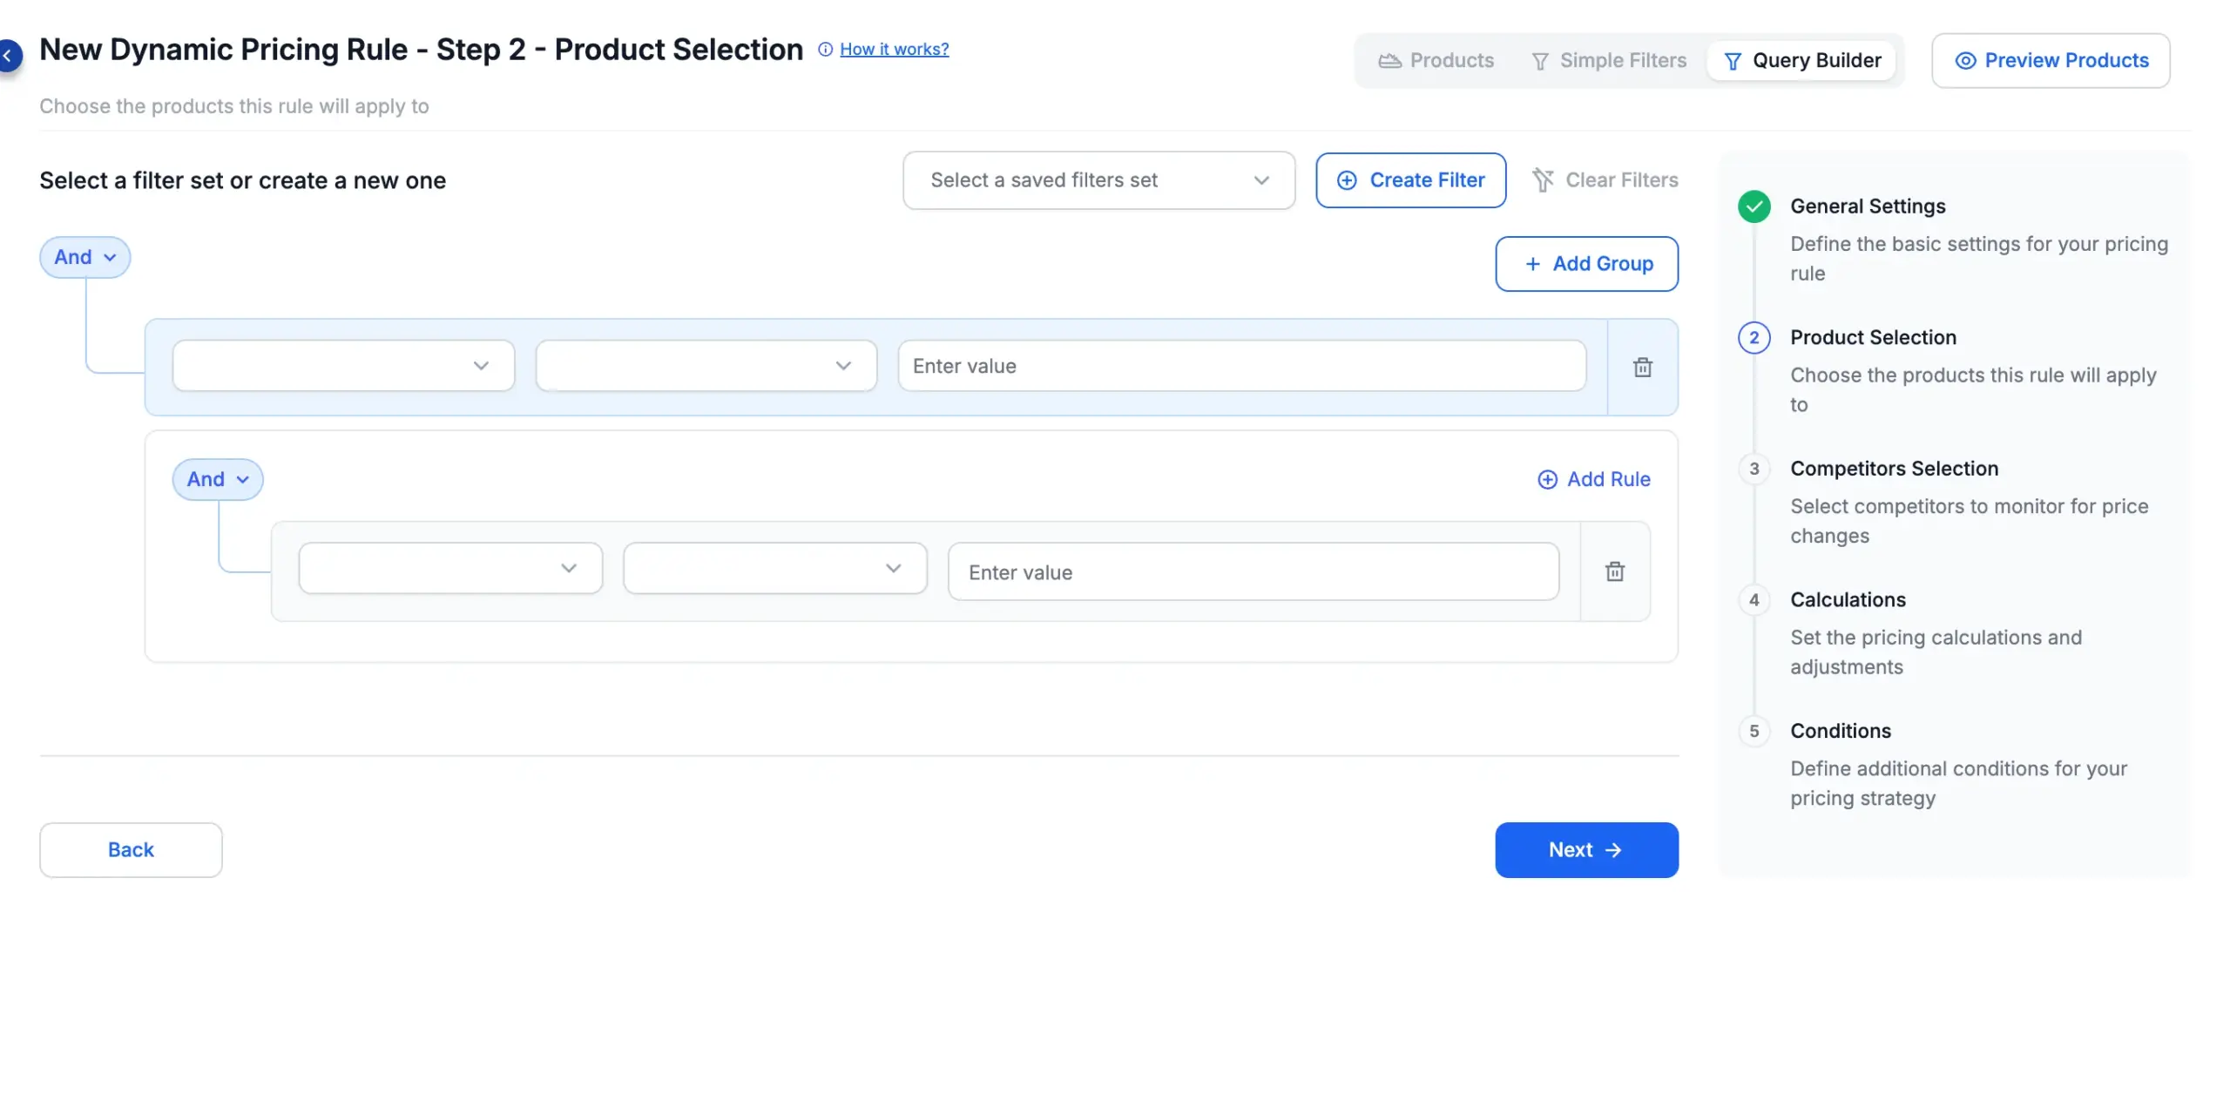Screen dimensions: 2230x1115
Task: Click the Add Group button
Action: 1586,264
